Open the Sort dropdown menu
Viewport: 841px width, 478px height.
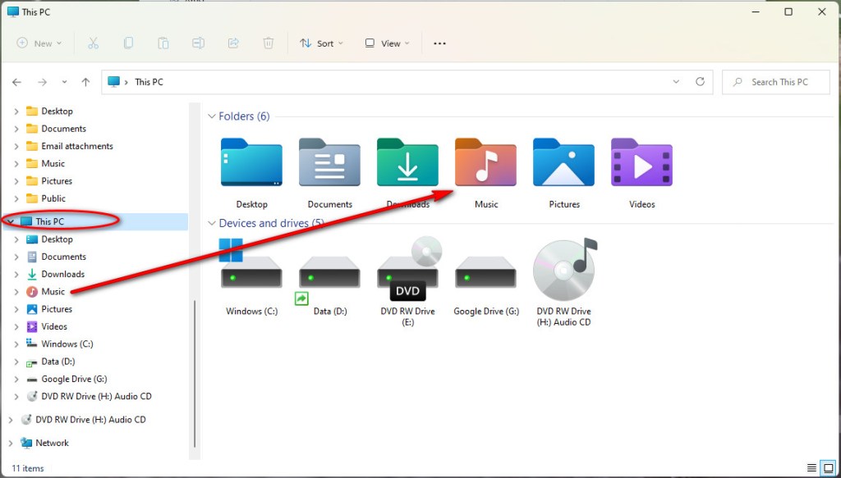pos(321,43)
